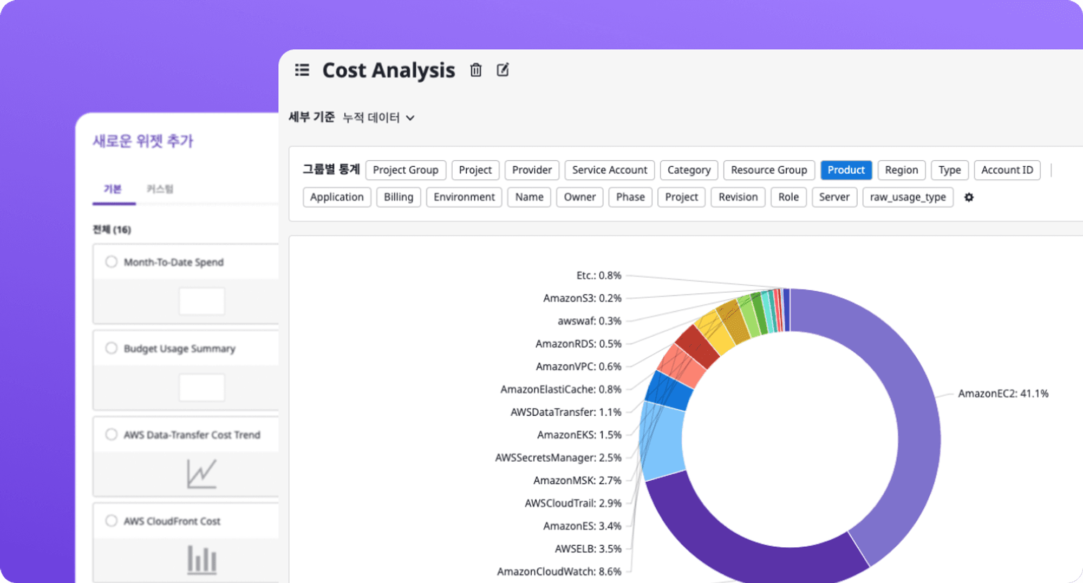Click the awswaf: 0.3% label
Screen dimensions: 1083x583
tap(589, 321)
